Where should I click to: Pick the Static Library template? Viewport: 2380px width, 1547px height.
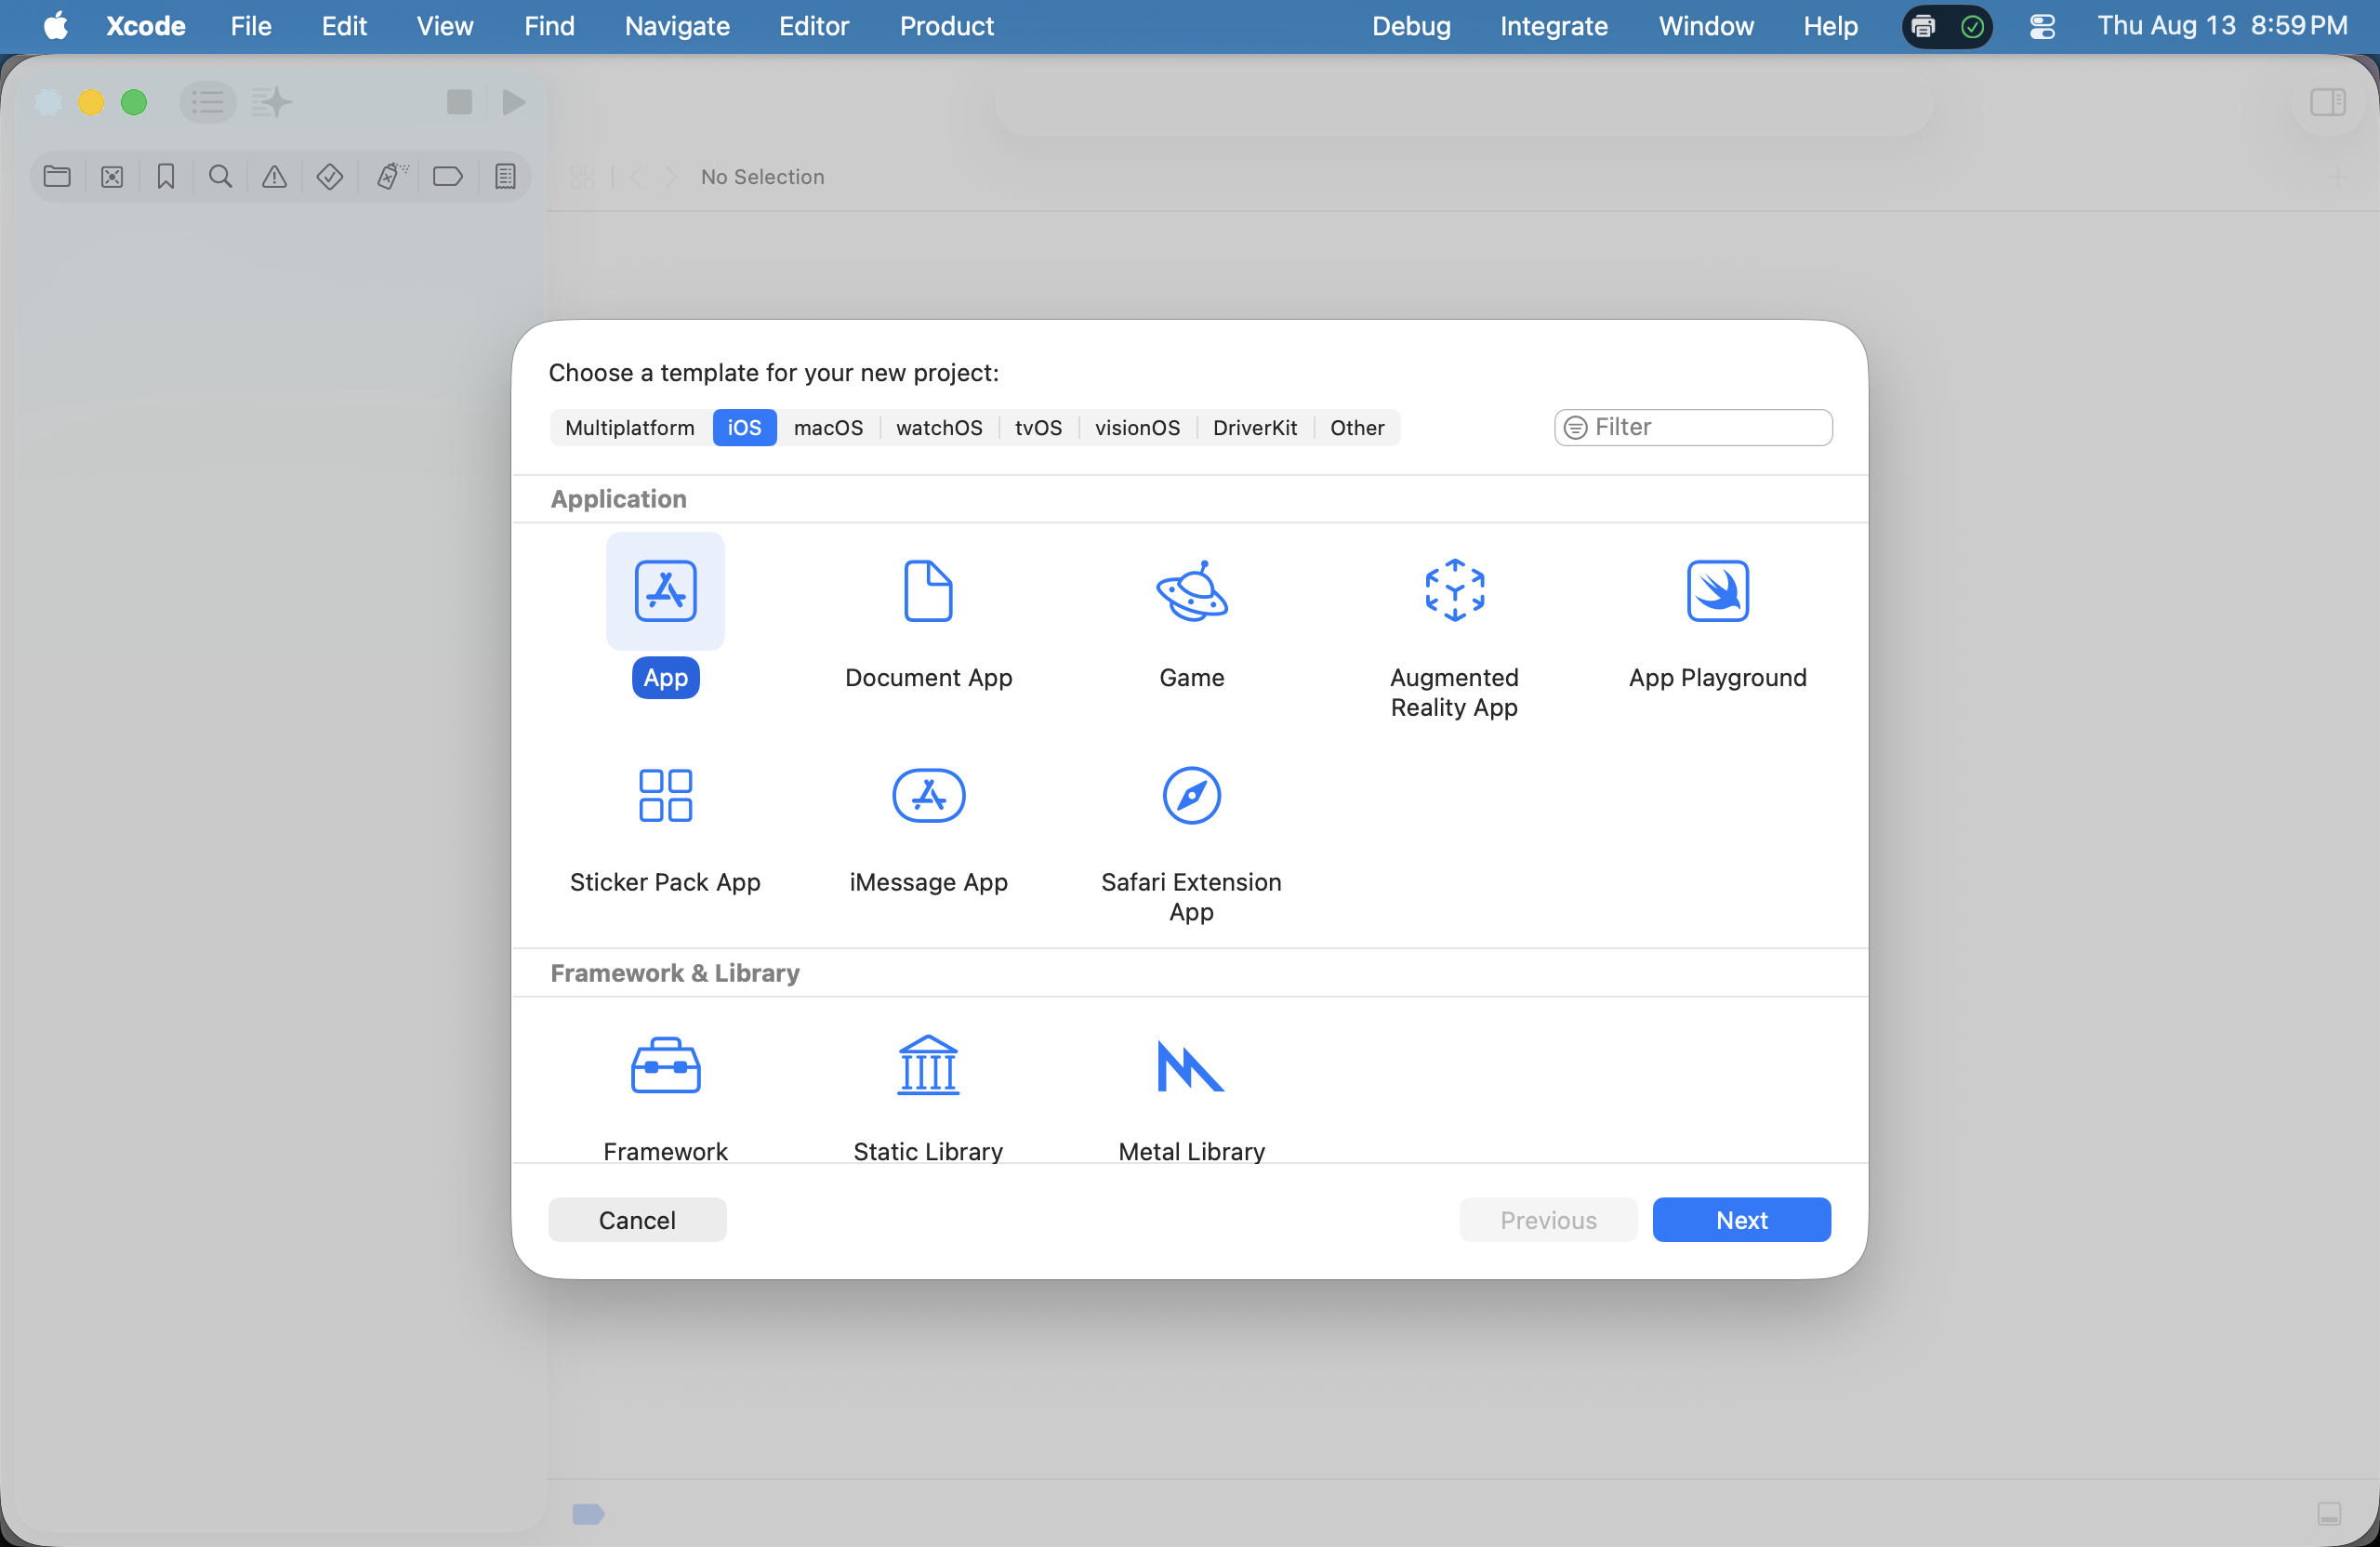928,1066
